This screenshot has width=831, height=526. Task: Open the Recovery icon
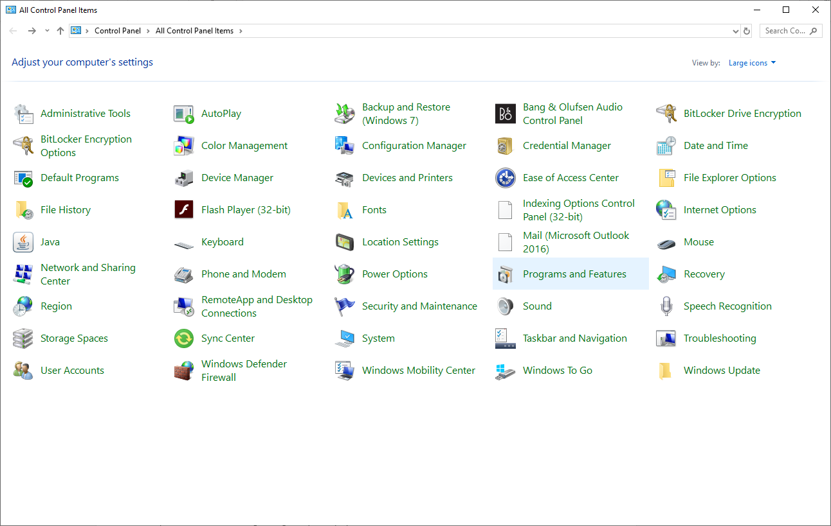coord(666,274)
